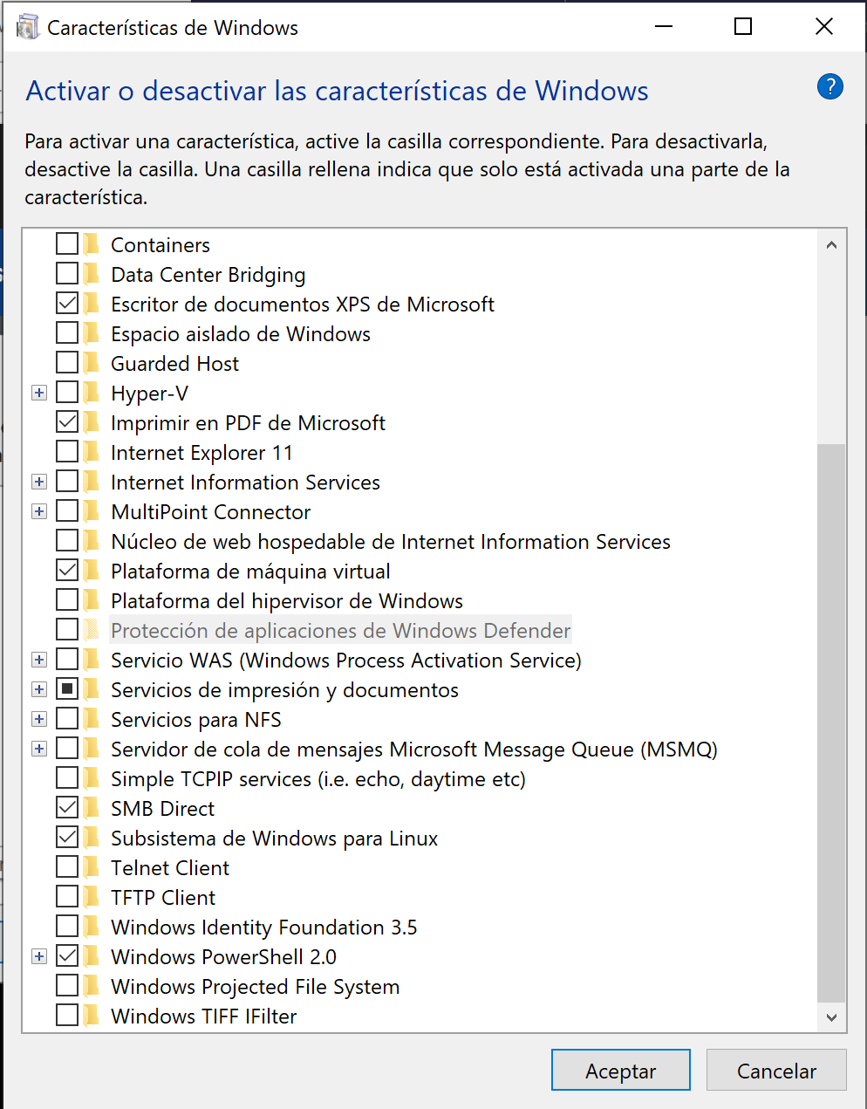Click the folder icon next to Containers
Viewport: 867px width, 1109px height.
[x=92, y=244]
